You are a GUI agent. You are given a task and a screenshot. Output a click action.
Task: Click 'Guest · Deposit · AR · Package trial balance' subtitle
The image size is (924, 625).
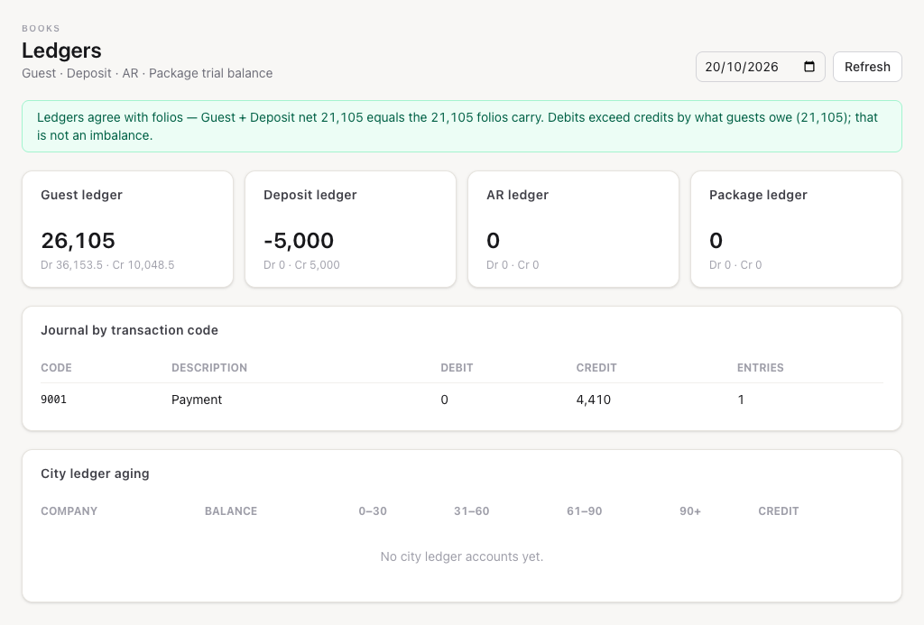[147, 73]
